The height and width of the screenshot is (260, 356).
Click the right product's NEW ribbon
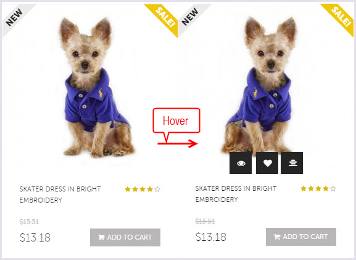coord(191,19)
